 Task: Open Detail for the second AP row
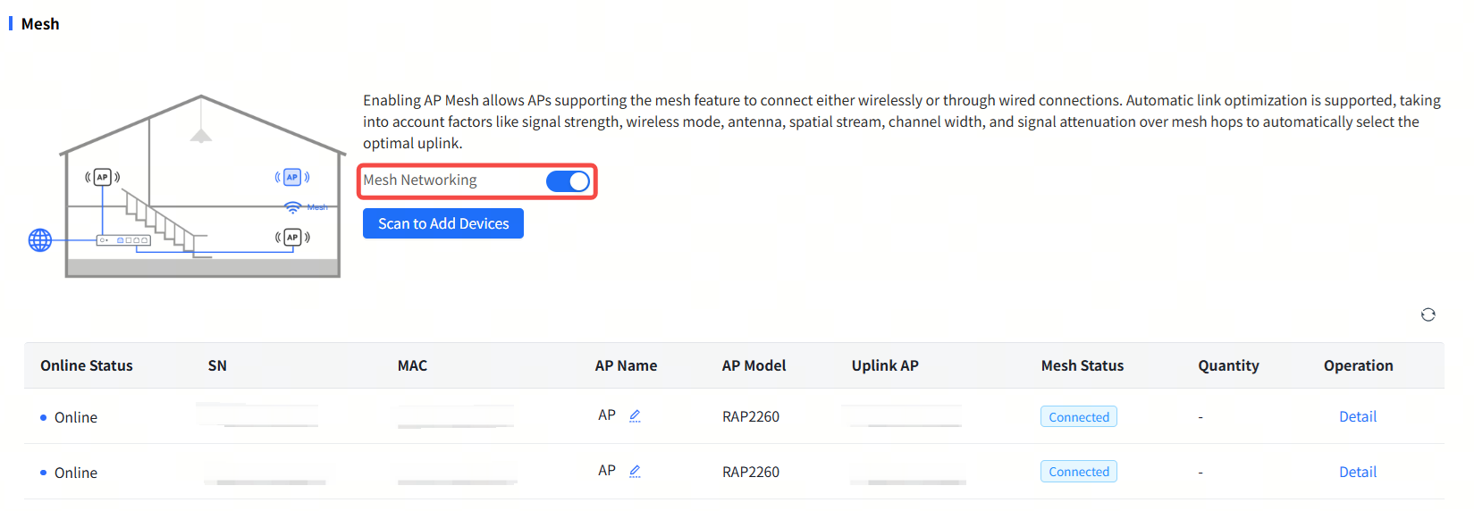coord(1357,472)
